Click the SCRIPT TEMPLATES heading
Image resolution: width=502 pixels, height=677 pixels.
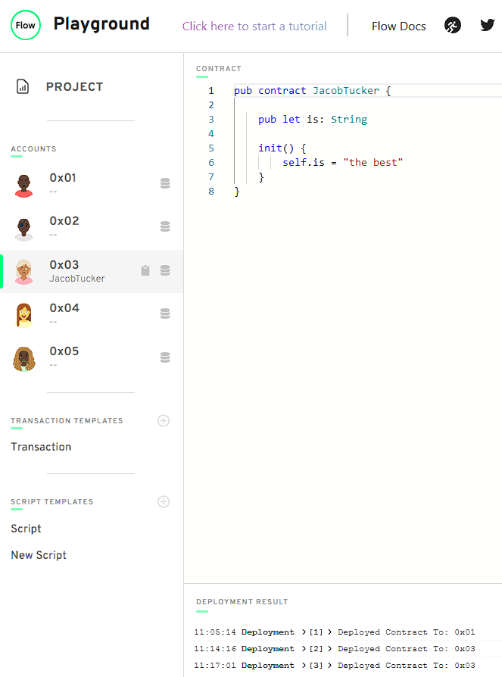[x=51, y=502]
